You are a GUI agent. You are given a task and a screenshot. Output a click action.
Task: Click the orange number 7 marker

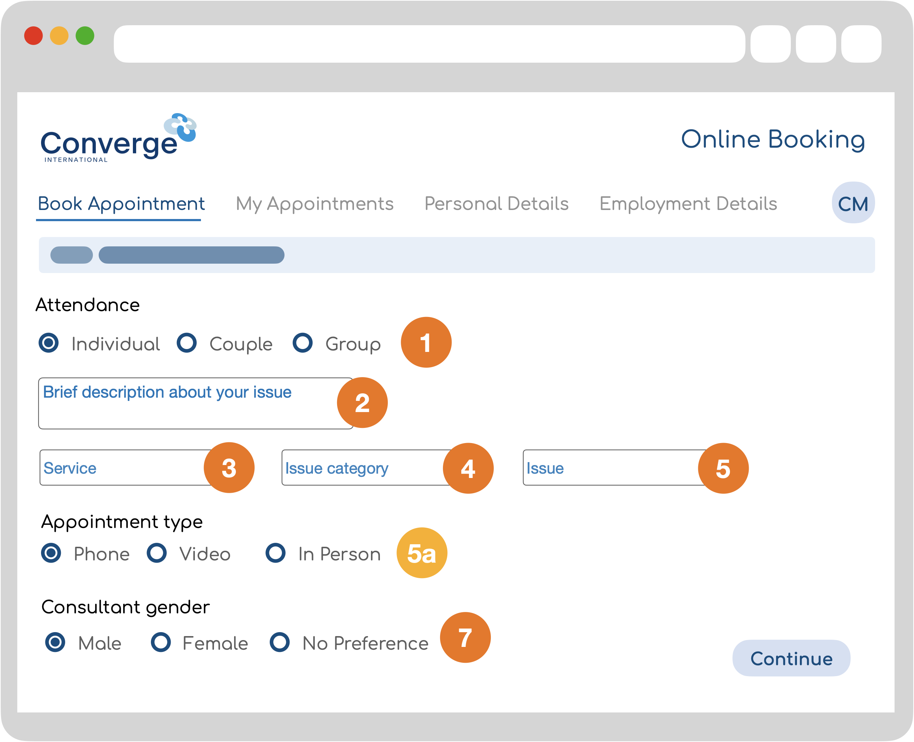pyautogui.click(x=465, y=638)
